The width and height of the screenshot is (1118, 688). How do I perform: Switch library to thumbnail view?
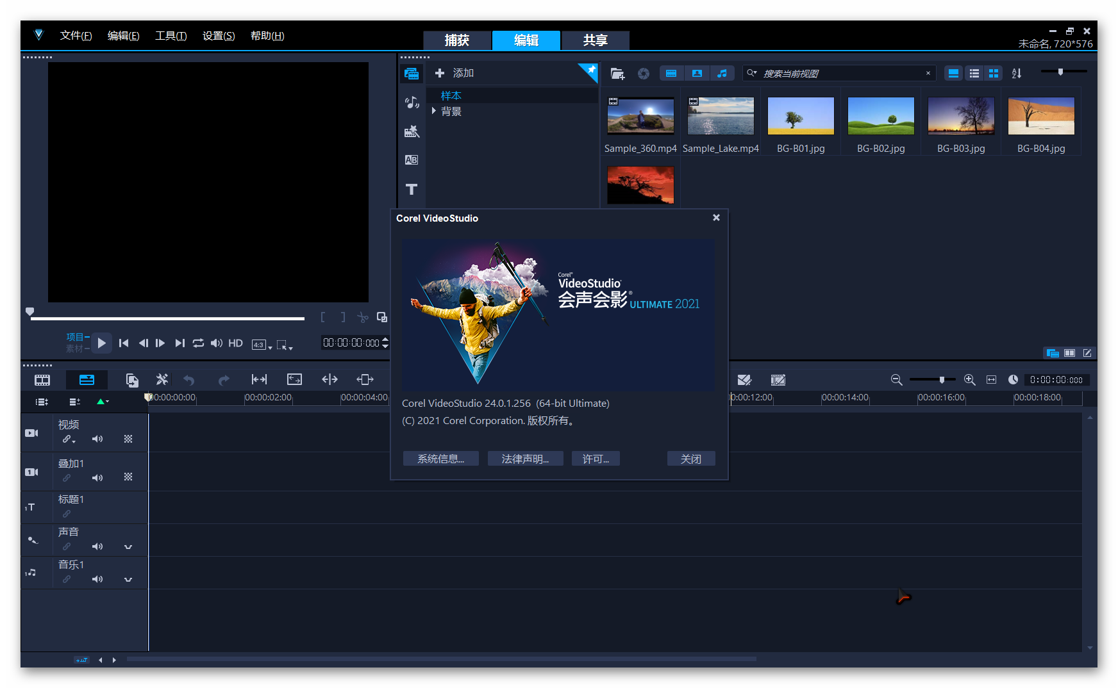pyautogui.click(x=994, y=74)
